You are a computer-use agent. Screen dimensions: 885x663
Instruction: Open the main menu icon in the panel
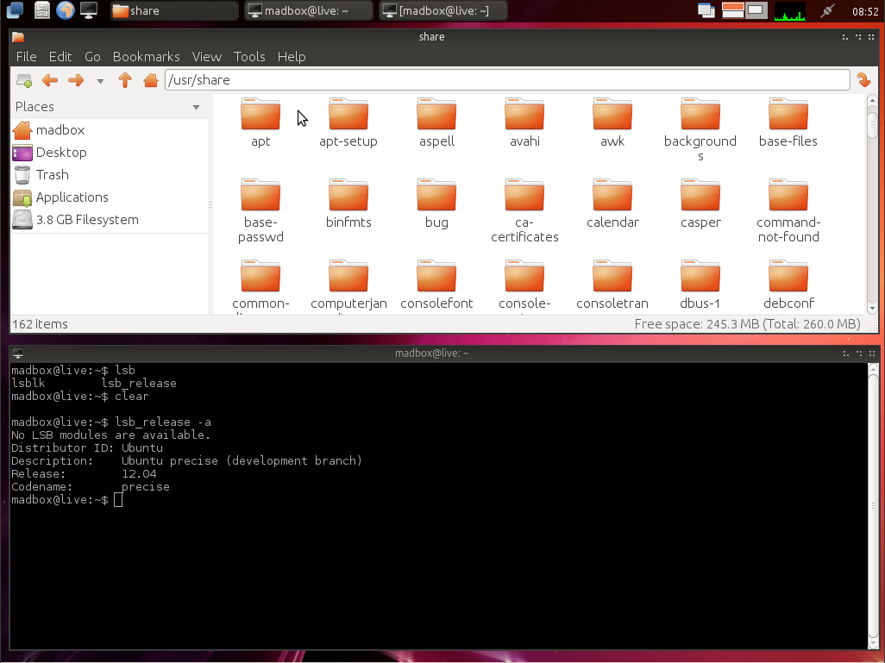tap(16, 10)
